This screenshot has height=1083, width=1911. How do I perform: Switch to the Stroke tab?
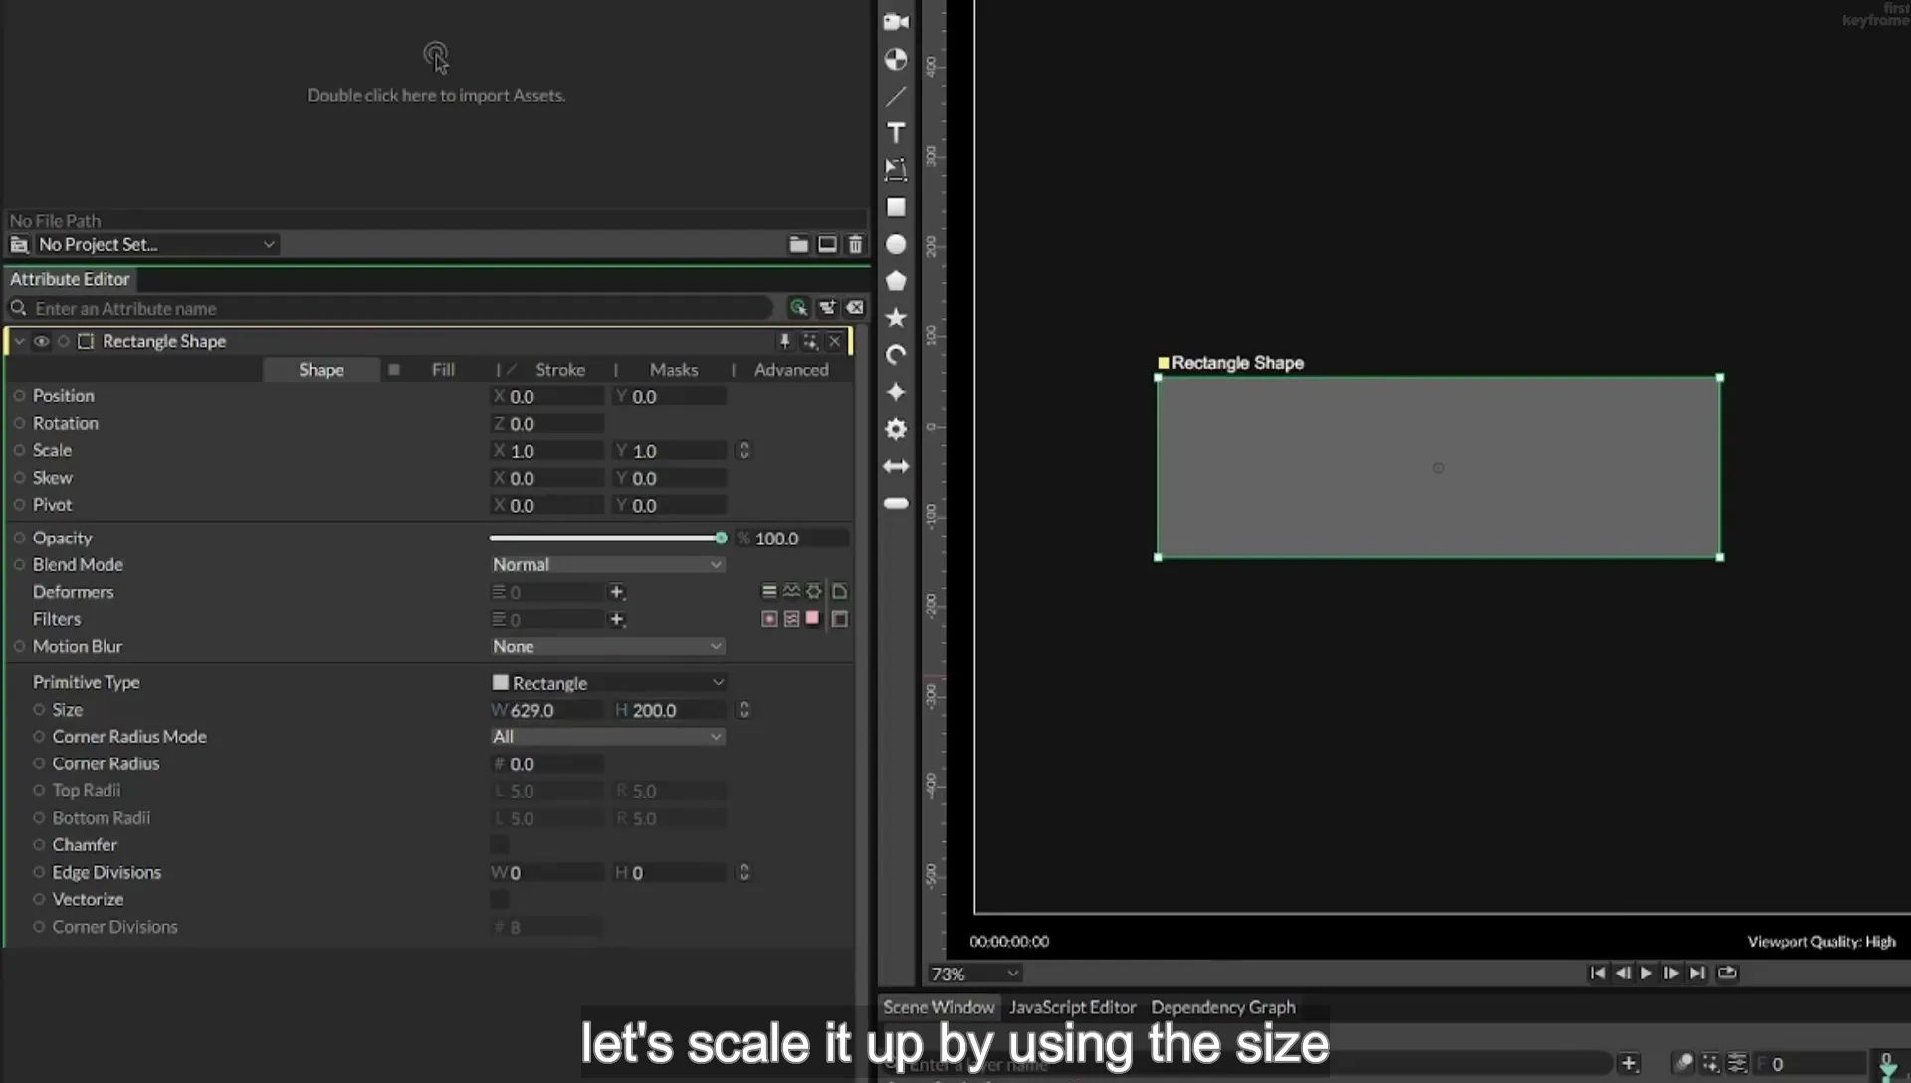click(560, 369)
